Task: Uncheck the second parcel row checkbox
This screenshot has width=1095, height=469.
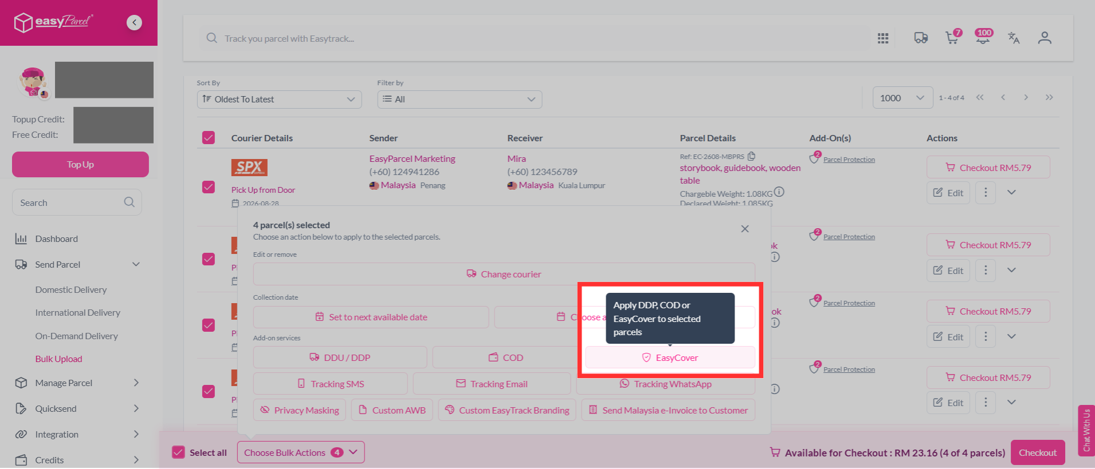Action: [x=209, y=259]
